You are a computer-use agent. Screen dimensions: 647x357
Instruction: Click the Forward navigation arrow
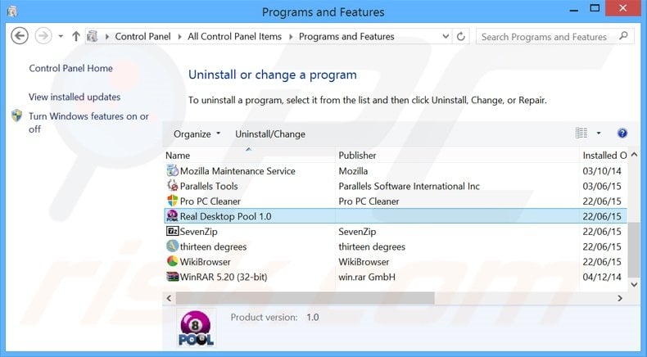[43, 36]
